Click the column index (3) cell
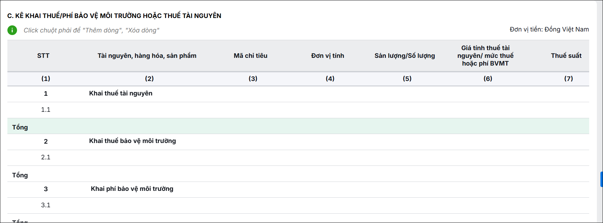 click(253, 79)
